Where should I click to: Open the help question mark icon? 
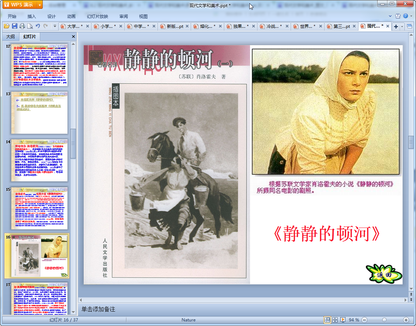405,16
